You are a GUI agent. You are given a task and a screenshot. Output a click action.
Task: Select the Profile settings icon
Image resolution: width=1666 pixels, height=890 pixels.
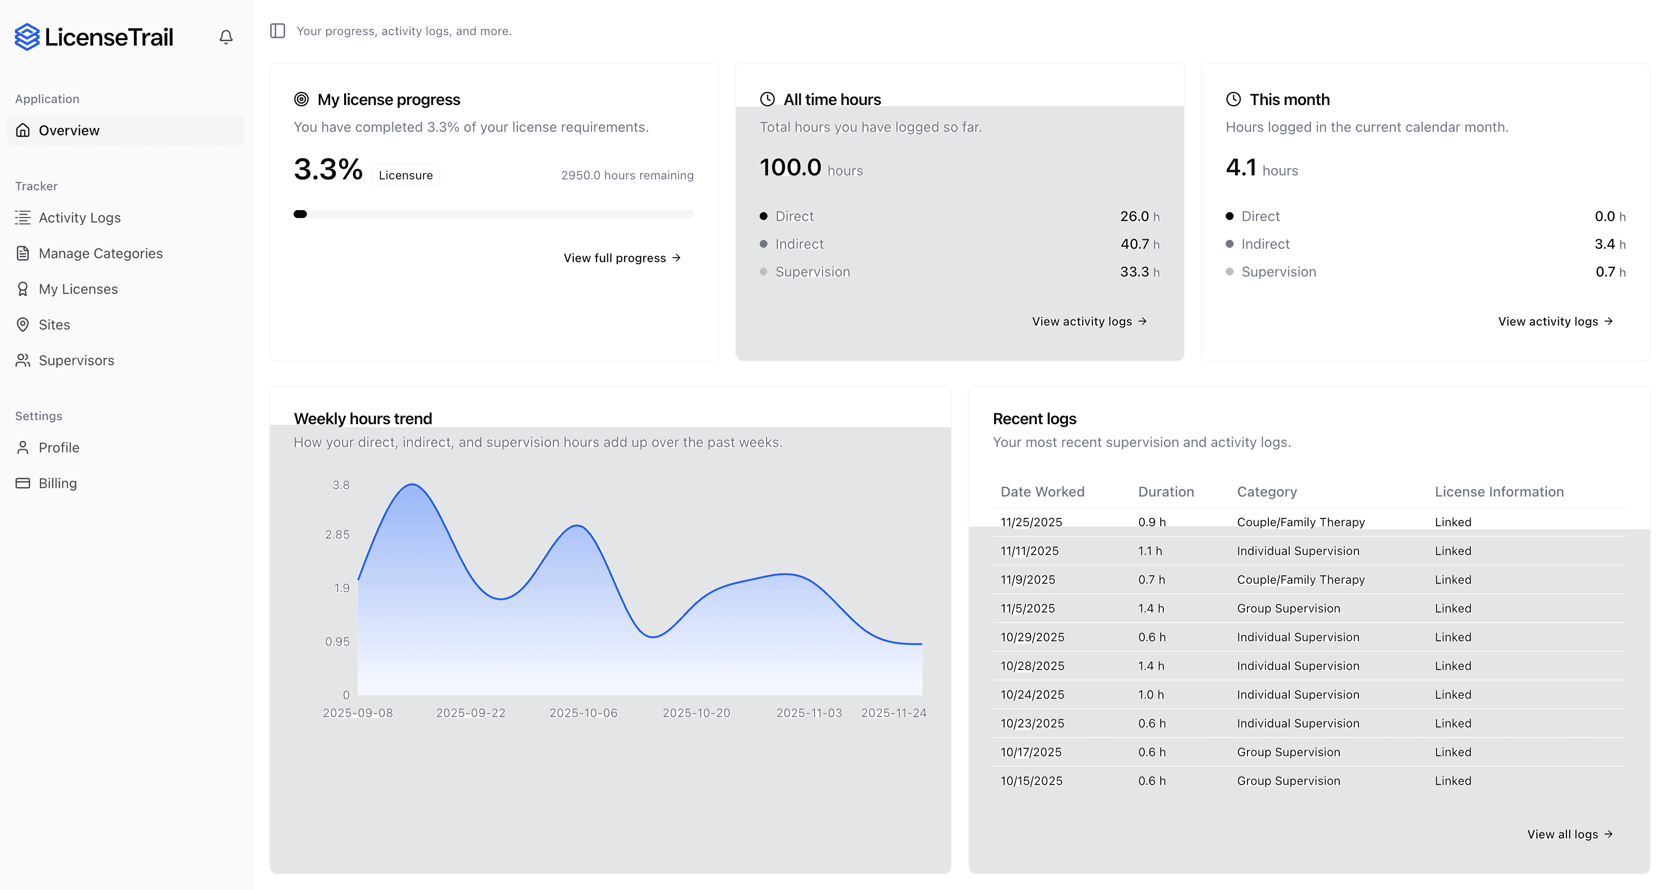(x=23, y=447)
